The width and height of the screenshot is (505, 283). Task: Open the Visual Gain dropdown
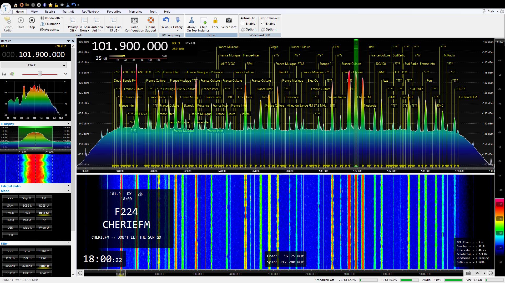click(x=114, y=29)
